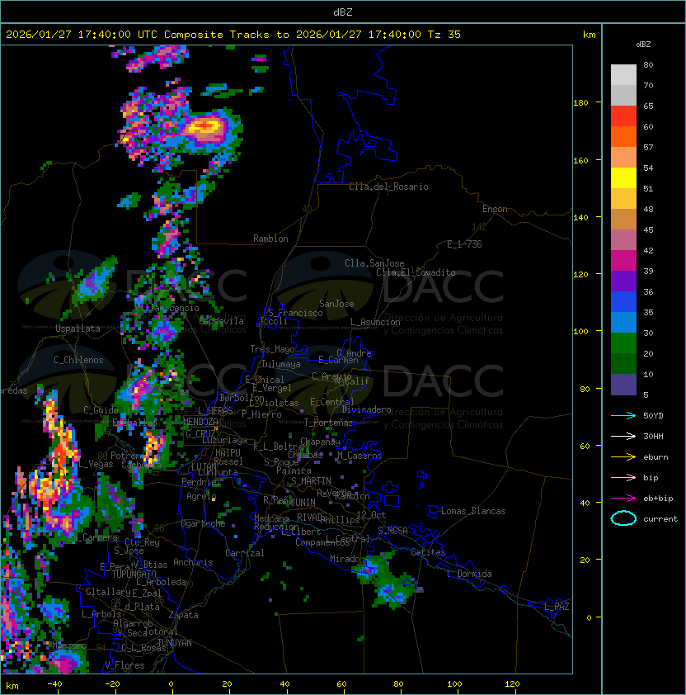The image size is (686, 695).
Task: Click the cyan 'current' ellipse in the legend
Action: [x=623, y=518]
